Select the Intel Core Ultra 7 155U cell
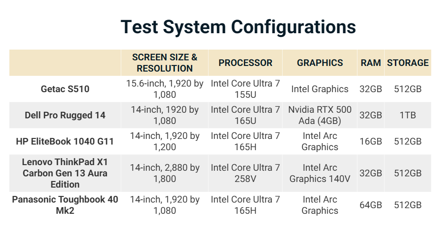Viewport: 444px width, 225px height. click(245, 89)
